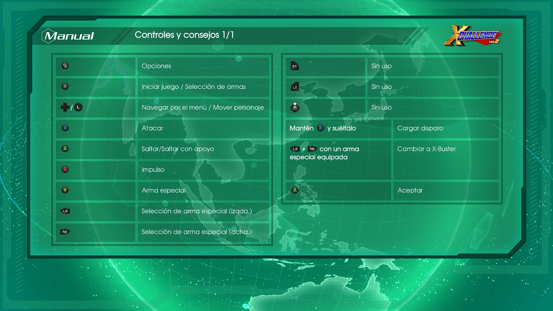
Task: Click the RB bumper icon for dcha. selection
Action: tap(65, 232)
